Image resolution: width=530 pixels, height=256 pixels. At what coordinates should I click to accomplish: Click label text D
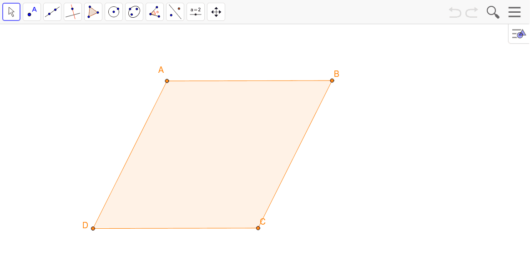[85, 226]
